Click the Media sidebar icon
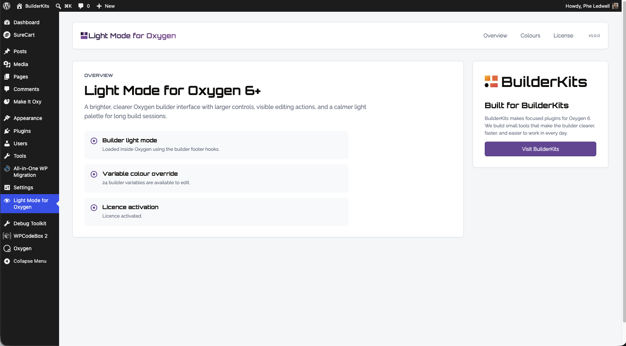The image size is (626, 346). coord(7,64)
